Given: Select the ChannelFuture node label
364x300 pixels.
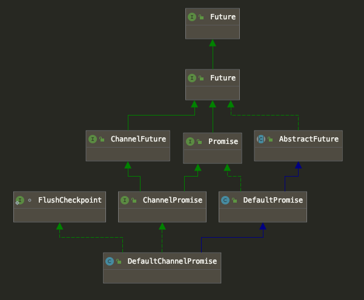Looking at the screenshot, I should pos(138,139).
